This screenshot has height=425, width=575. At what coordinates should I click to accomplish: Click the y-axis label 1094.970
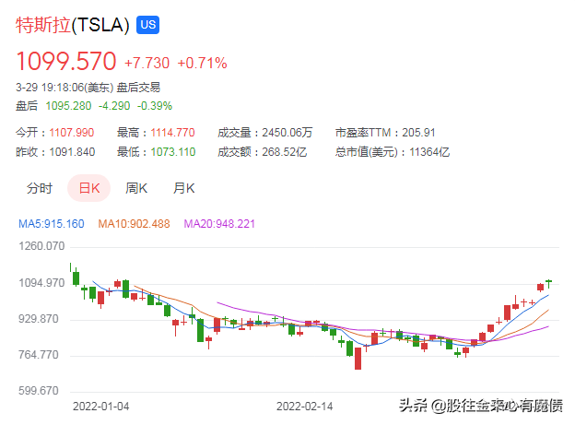pyautogui.click(x=41, y=283)
